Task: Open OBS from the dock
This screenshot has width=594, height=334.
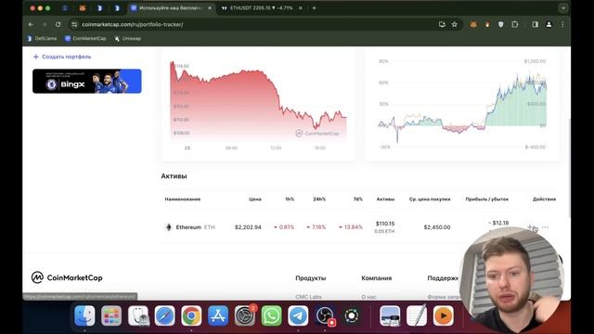Action: (325, 315)
